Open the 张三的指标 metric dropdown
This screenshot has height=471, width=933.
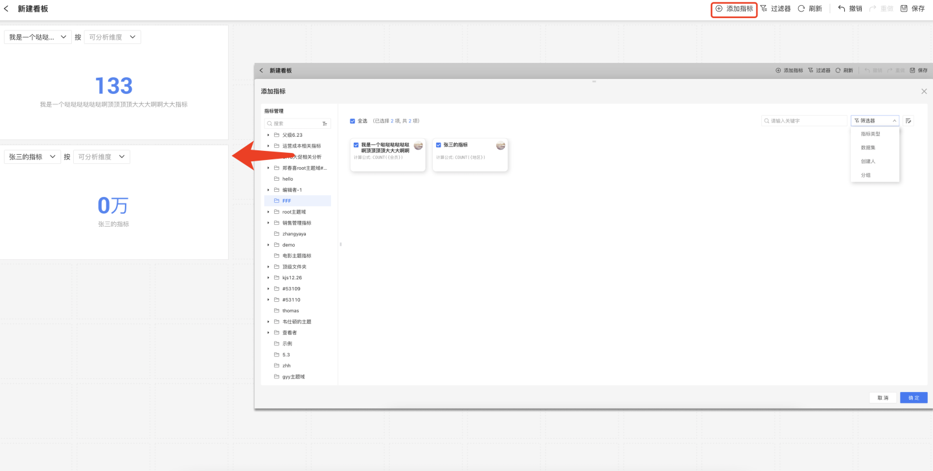click(x=32, y=157)
